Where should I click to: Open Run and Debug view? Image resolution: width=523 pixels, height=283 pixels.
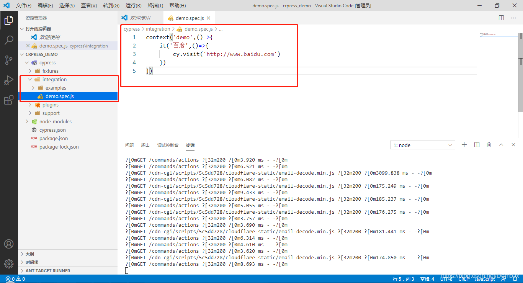[9, 80]
